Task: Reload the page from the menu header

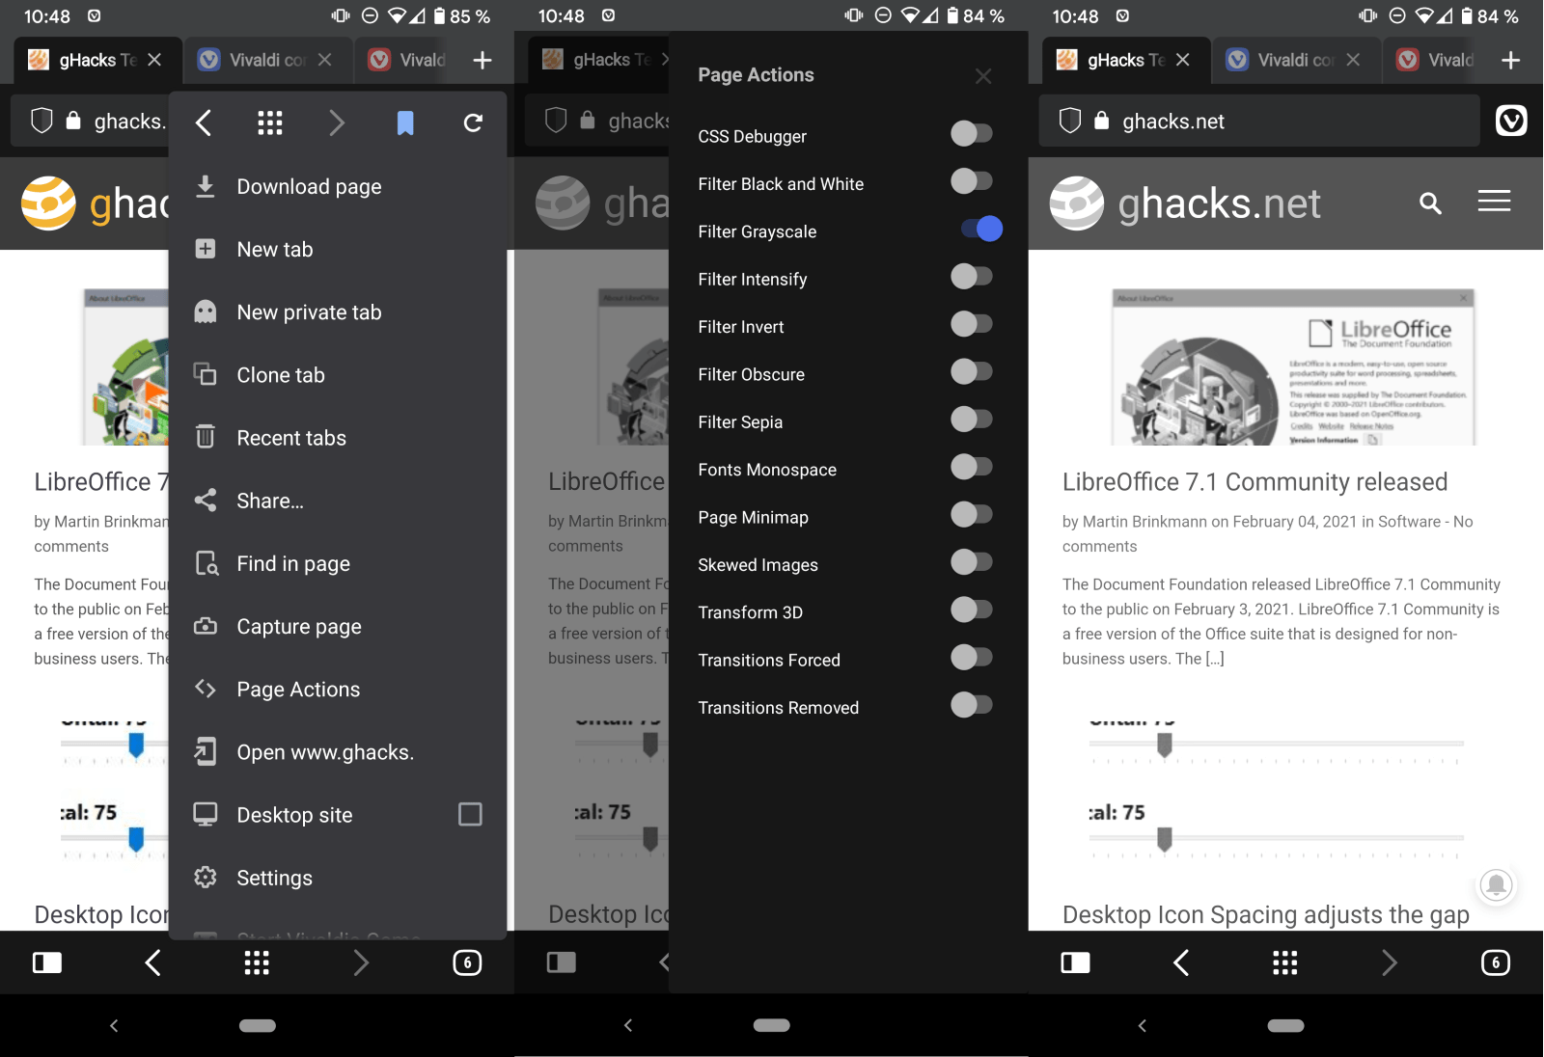Action: click(x=473, y=122)
